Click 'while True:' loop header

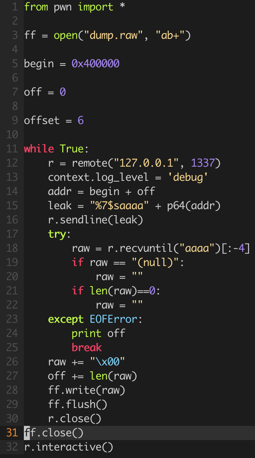point(57,149)
